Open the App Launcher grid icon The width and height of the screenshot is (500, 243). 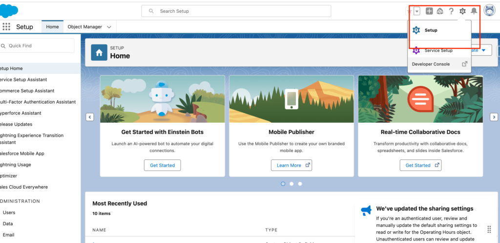click(6, 27)
